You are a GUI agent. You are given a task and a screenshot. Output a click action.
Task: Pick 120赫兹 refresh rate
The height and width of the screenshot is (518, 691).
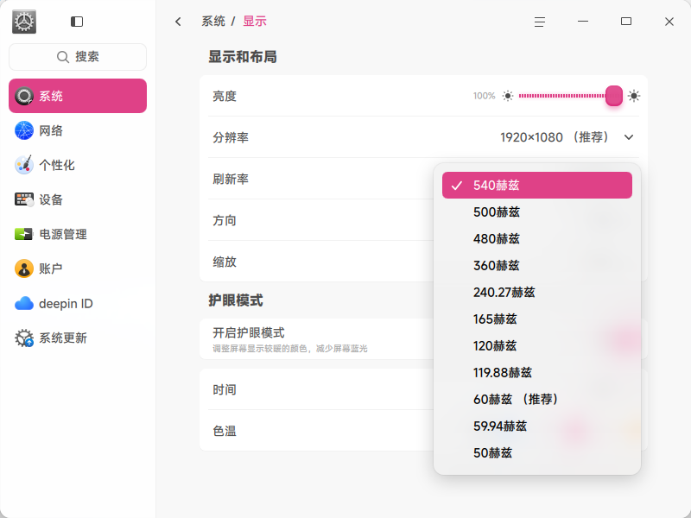tap(536, 346)
